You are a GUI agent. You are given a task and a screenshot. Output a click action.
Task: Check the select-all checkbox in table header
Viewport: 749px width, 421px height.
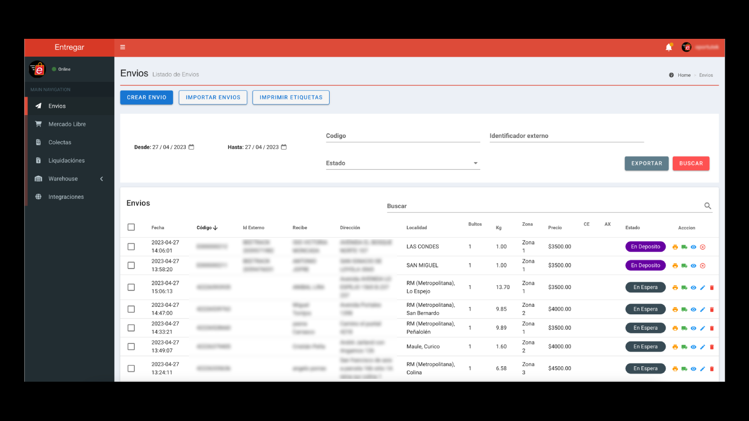[x=131, y=227]
